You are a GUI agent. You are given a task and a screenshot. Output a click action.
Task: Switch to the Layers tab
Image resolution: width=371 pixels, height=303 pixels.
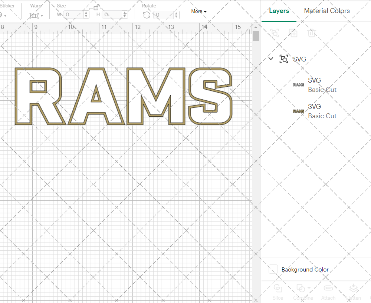279,11
